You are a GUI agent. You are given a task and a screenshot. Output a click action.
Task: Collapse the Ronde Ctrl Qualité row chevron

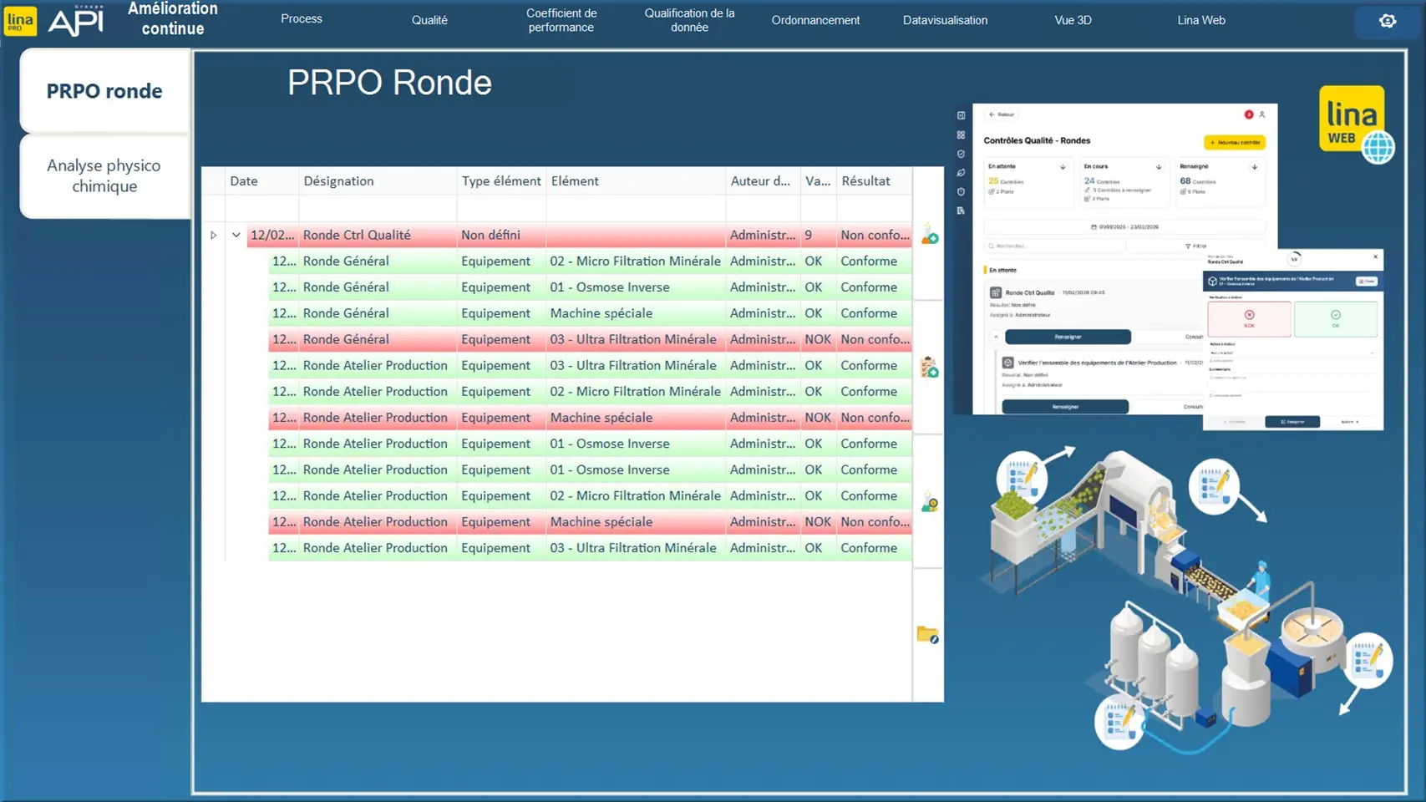(x=236, y=236)
